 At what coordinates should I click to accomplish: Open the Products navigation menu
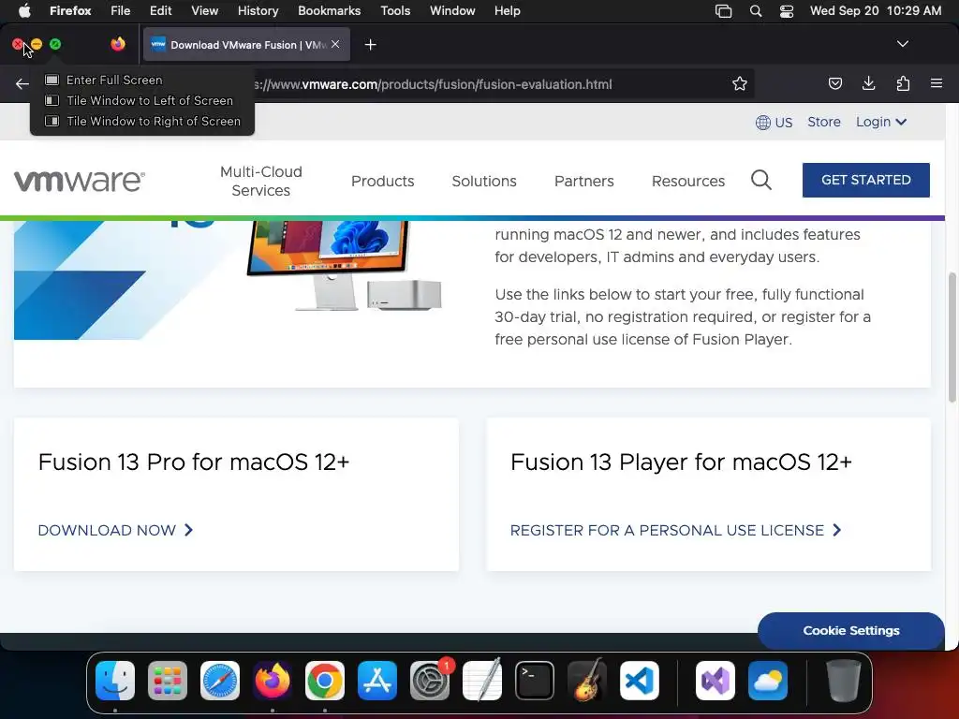pyautogui.click(x=383, y=181)
